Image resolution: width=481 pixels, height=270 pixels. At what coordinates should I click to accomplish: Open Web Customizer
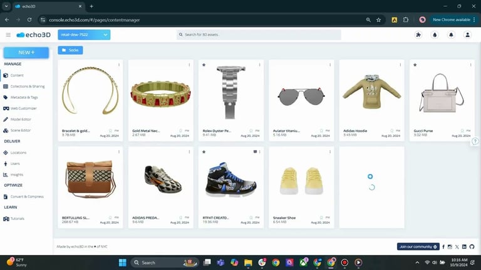(x=20, y=108)
